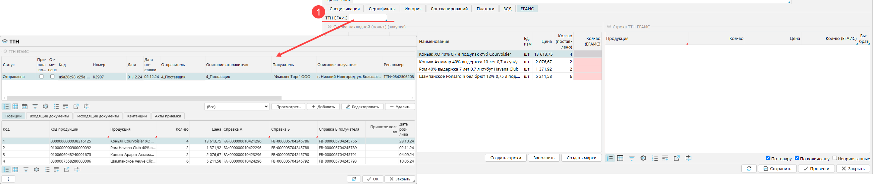Image resolution: width=873 pixels, height=184 pixels.
Task: Click the ТТН ЕГАИС input field
Action: pos(368,17)
